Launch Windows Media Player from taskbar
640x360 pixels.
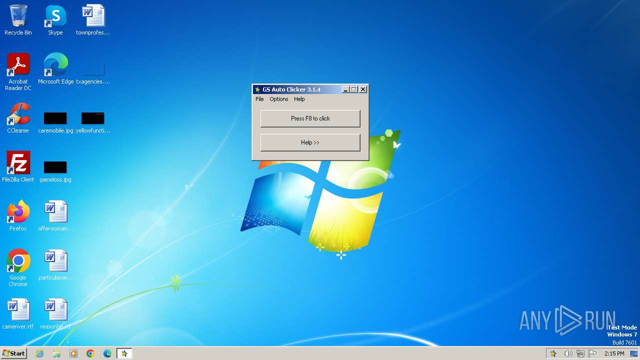pos(73,353)
